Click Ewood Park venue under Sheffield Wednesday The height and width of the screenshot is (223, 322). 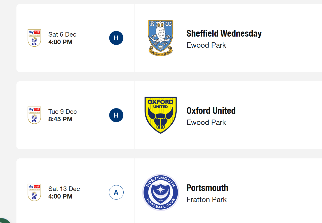click(x=206, y=45)
